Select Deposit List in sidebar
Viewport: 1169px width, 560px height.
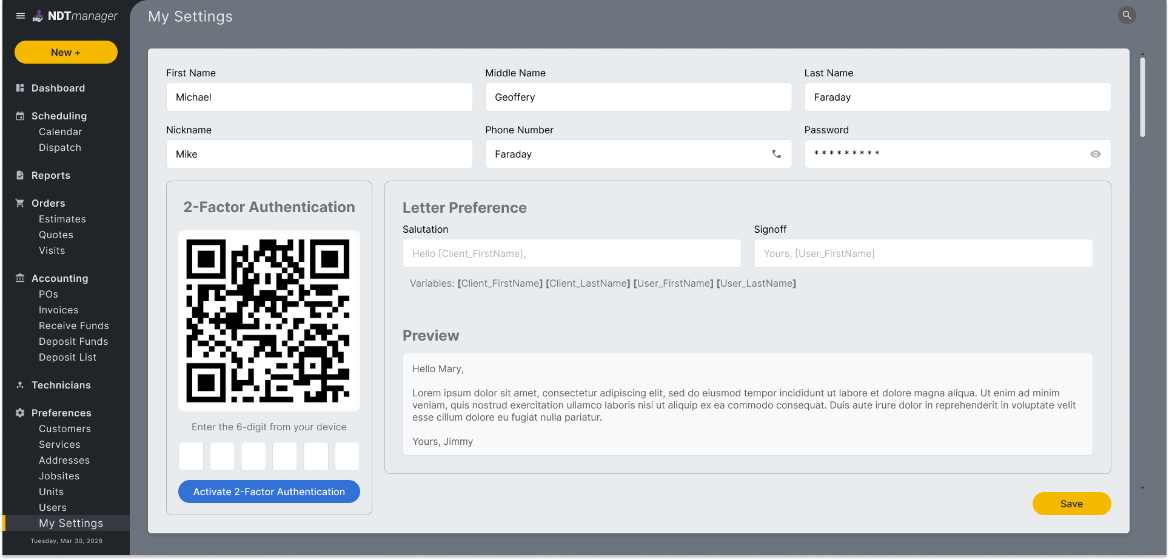click(68, 357)
